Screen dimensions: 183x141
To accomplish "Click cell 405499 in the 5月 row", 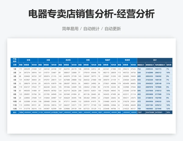I will (x=126, y=83).
